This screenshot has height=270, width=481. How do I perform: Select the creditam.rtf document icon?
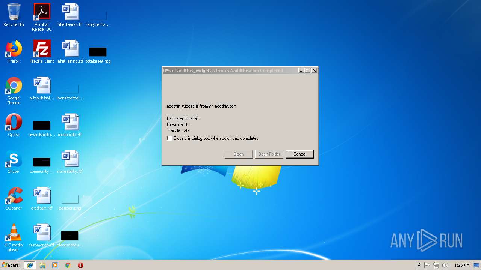42,199
